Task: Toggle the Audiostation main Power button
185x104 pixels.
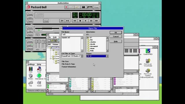Action: (x=96, y=7)
